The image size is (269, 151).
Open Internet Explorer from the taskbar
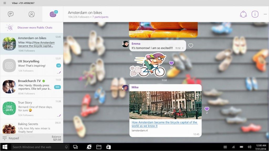(x=89, y=147)
